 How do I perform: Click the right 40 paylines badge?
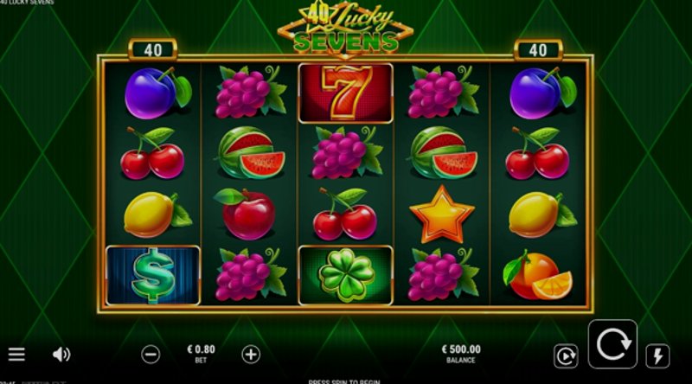click(538, 50)
